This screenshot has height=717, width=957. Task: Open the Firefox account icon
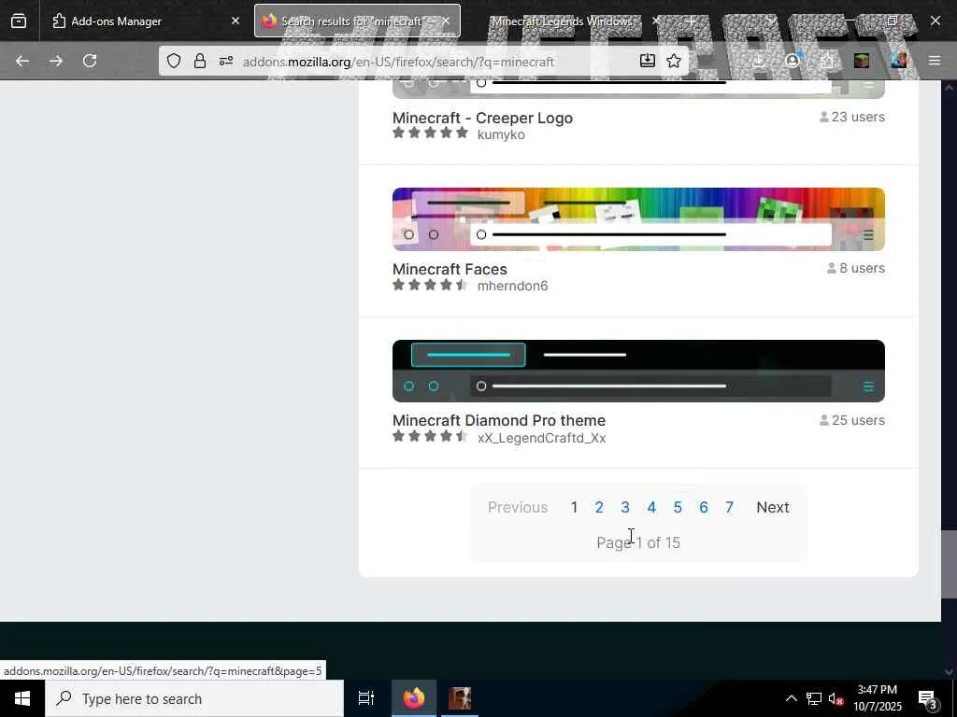tap(793, 61)
